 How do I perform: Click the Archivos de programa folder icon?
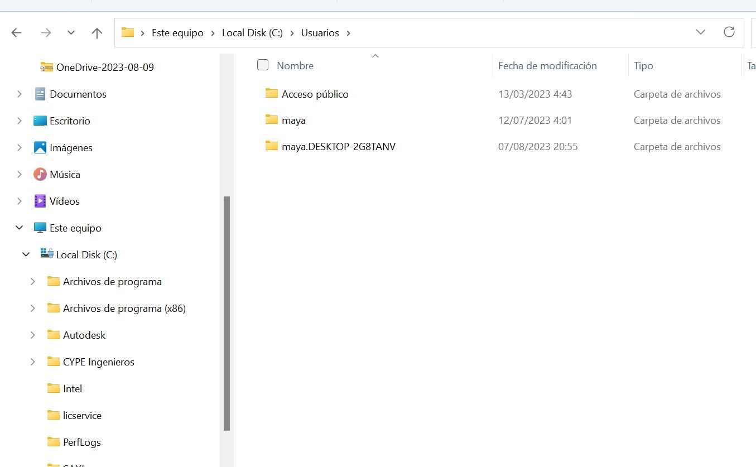(54, 281)
